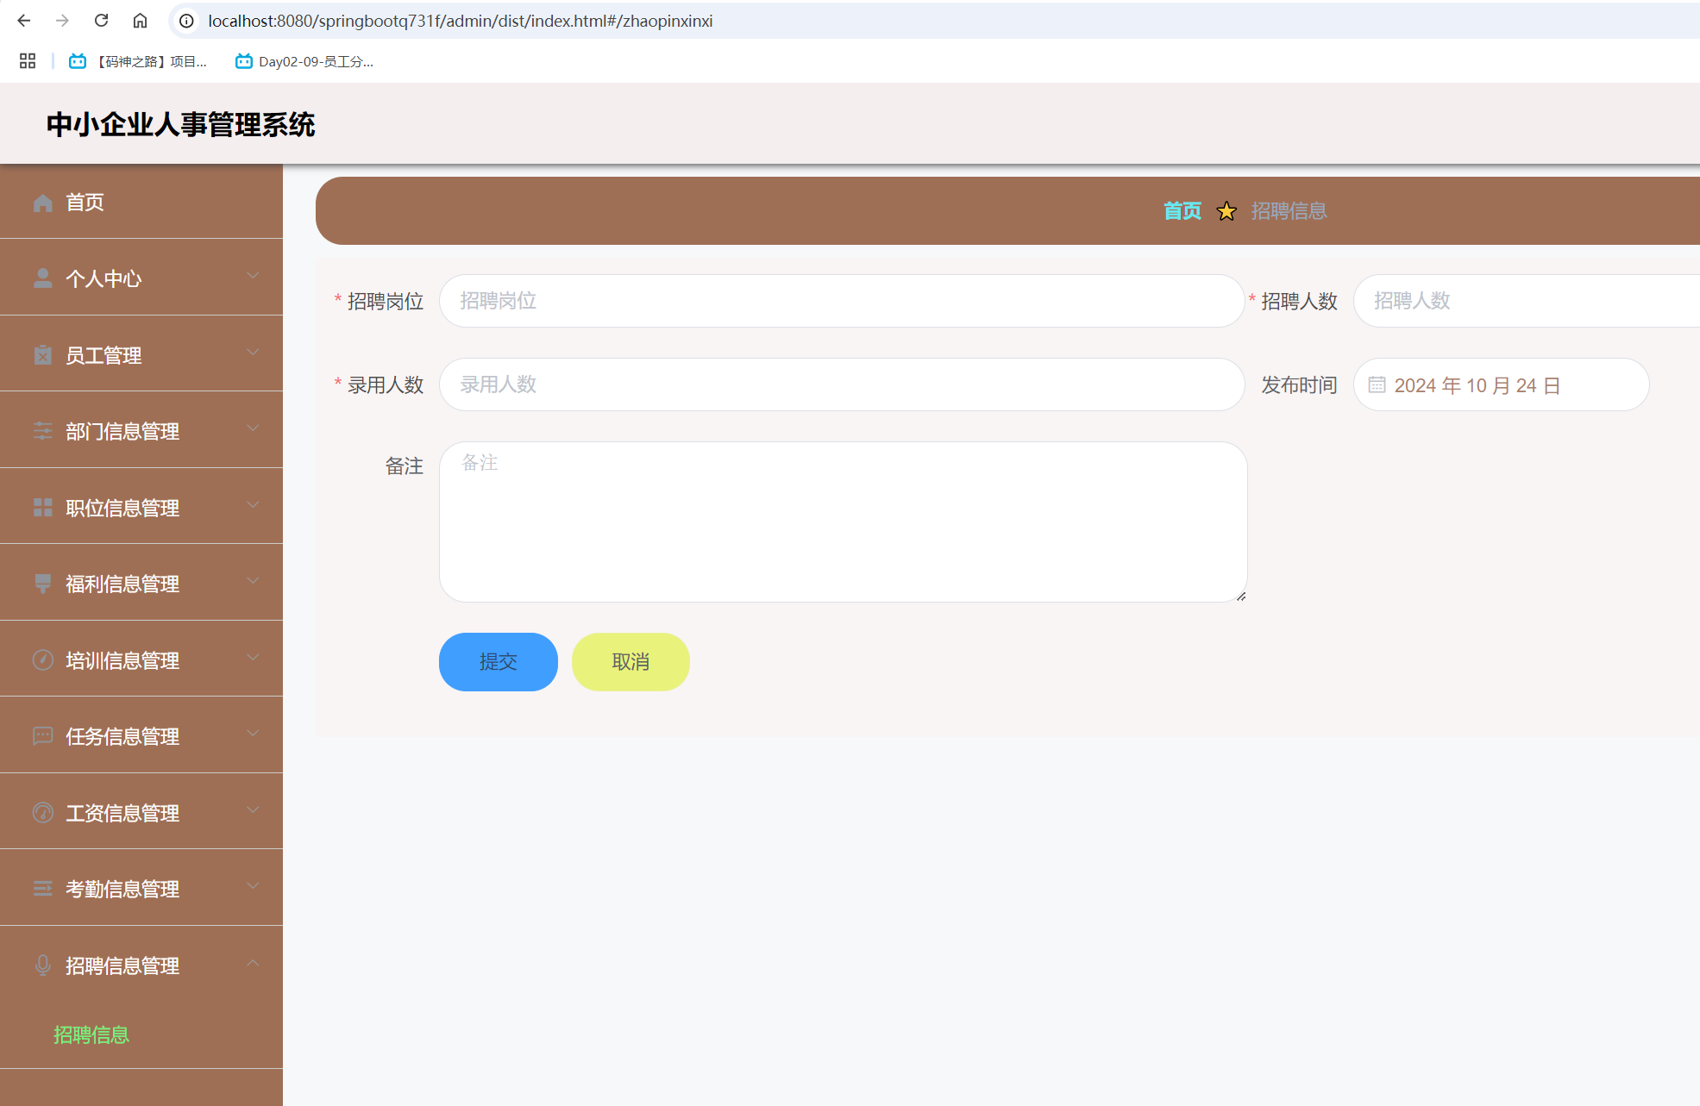
Task: Click the house icon beside 首页
Action: pos(43,203)
